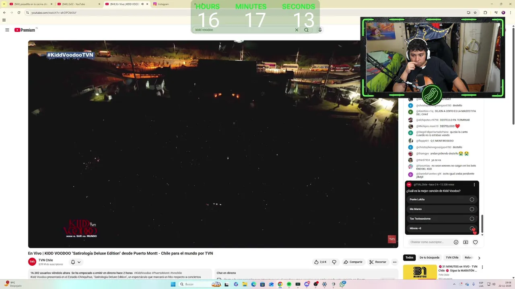Image resolution: width=515 pixels, height=289 pixels.
Task: Open the Chrome apps grid shortcut
Action: pyautogui.click(x=4, y=20)
